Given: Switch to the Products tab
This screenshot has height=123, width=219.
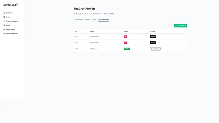Looking at the screenshot, I should pos(87,19).
